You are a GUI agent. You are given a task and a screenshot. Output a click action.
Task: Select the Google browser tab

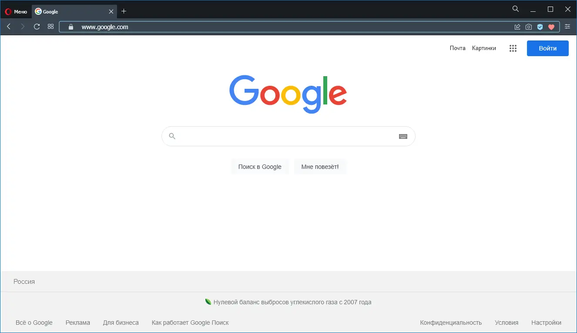pos(74,12)
